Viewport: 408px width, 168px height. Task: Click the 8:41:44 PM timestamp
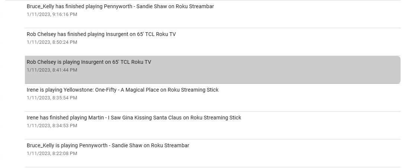(x=52, y=70)
